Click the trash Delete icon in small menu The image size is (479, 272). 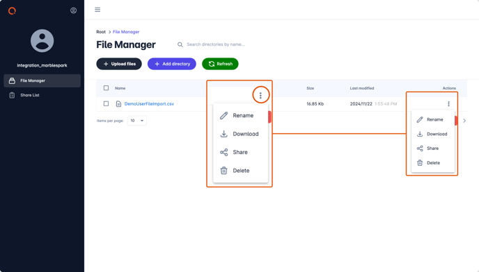pos(420,162)
